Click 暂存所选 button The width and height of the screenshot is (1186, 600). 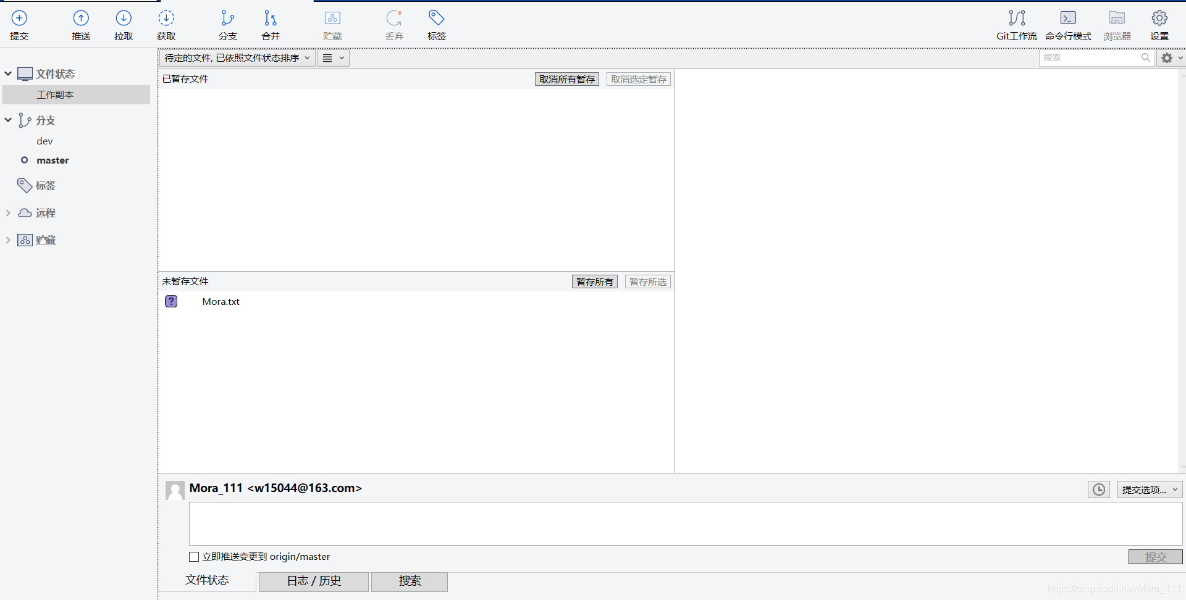click(x=648, y=281)
